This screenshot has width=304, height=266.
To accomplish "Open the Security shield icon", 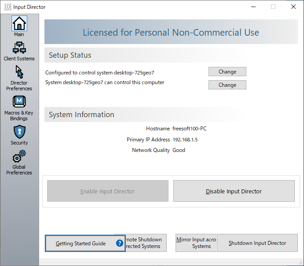I will point(19,132).
